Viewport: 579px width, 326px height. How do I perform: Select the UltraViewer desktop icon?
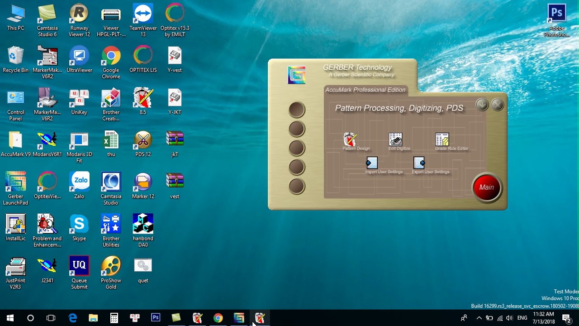pos(79,60)
